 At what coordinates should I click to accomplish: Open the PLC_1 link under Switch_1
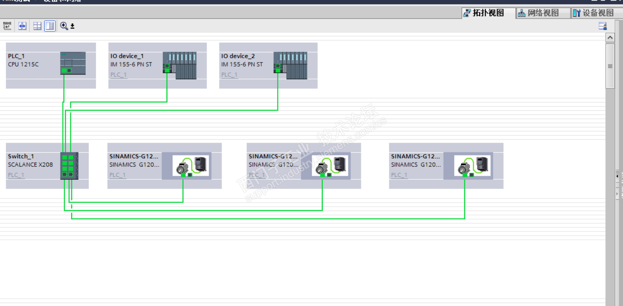point(16,175)
